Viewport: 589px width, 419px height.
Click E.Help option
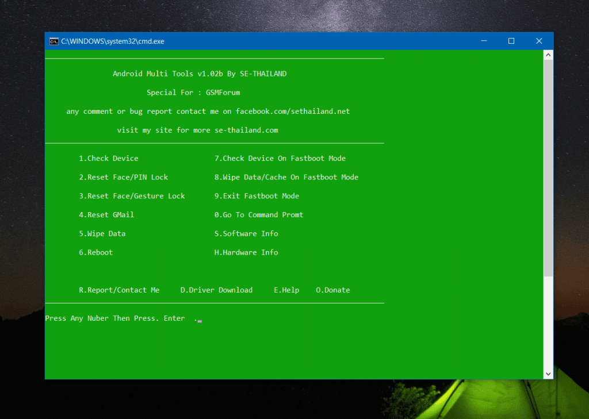tap(286, 290)
